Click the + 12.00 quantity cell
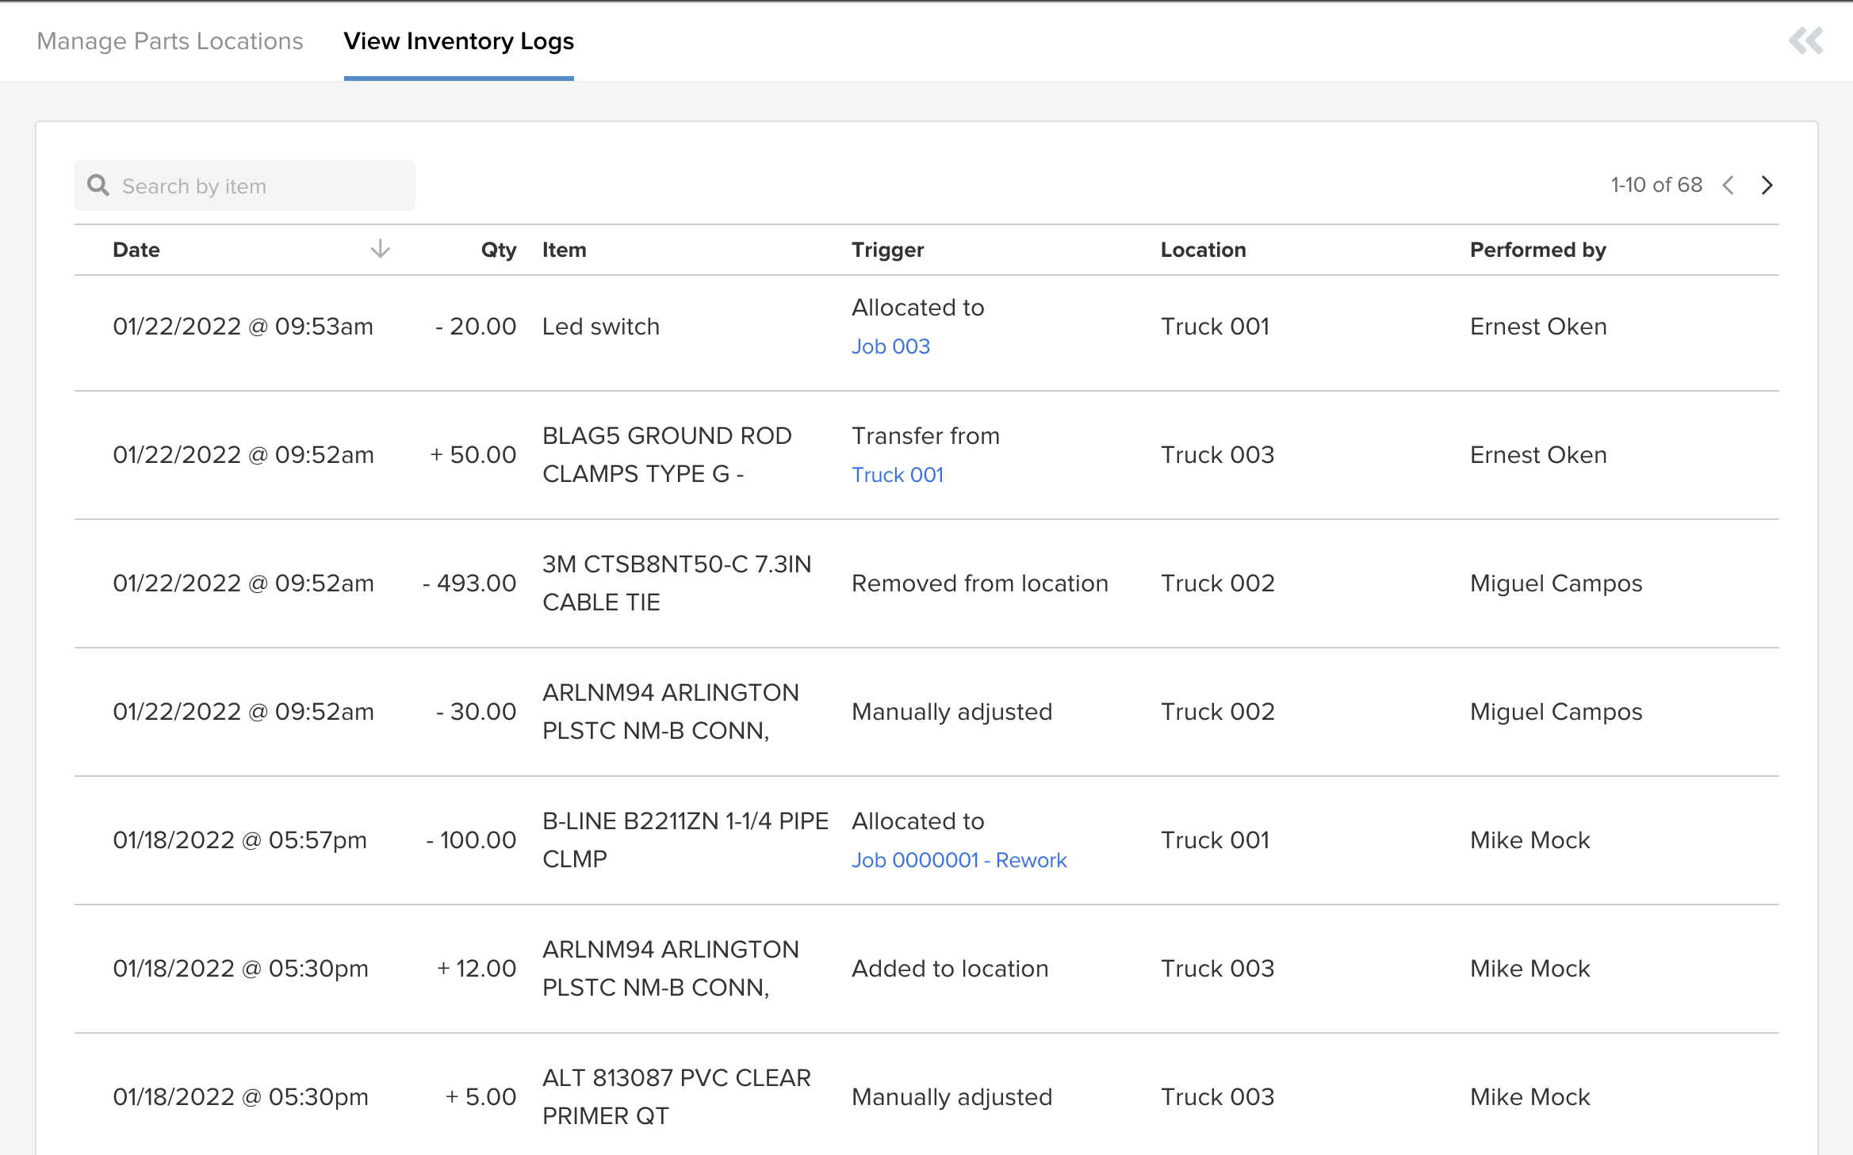Image resolution: width=1853 pixels, height=1155 pixels. click(x=476, y=969)
